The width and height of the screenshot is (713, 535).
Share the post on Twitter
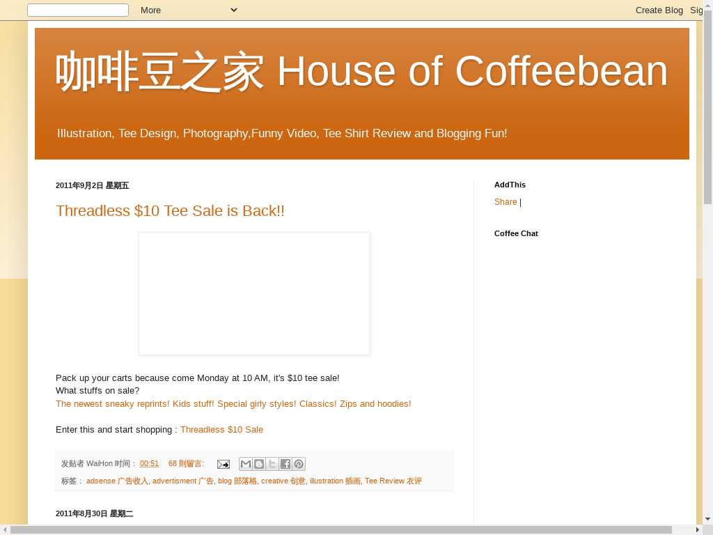[x=272, y=464]
